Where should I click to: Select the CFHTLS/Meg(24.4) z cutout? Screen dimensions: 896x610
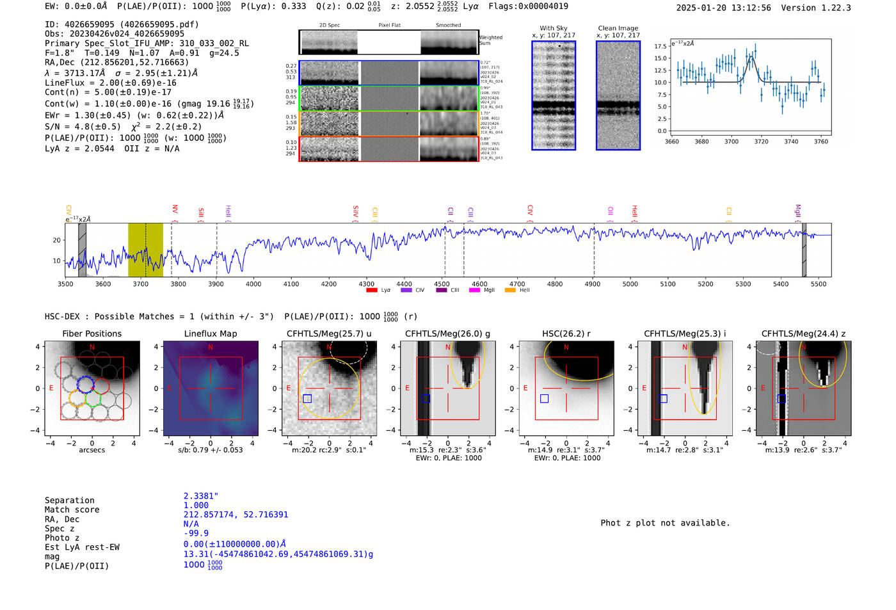(x=803, y=389)
